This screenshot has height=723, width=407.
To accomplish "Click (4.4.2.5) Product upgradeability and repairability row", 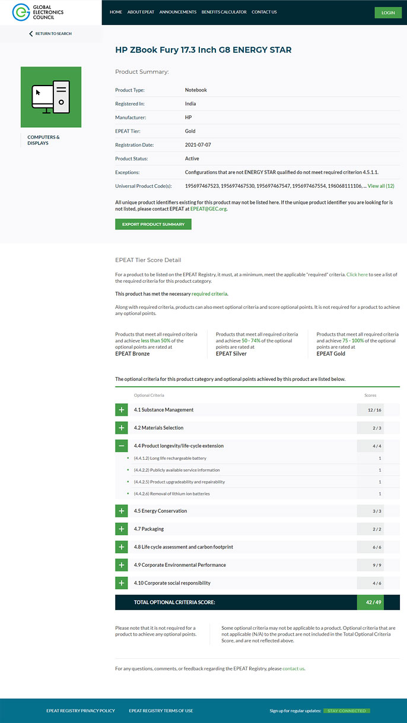I will click(257, 482).
